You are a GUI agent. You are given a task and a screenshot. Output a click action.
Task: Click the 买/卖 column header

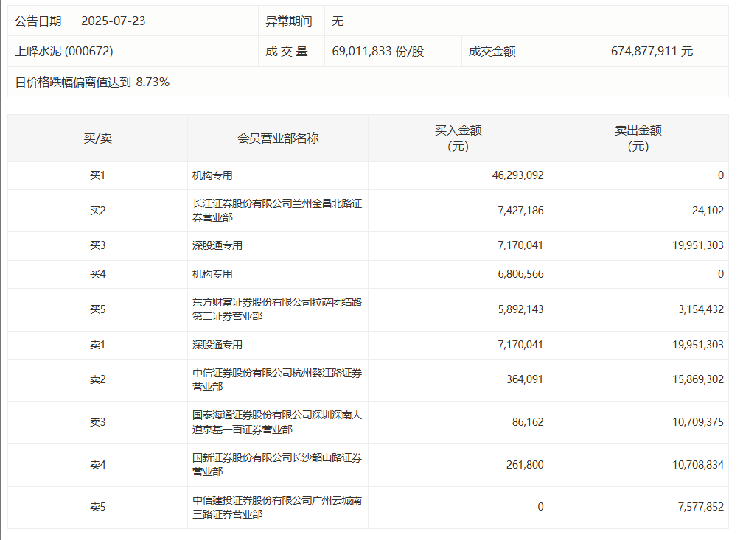[97, 138]
